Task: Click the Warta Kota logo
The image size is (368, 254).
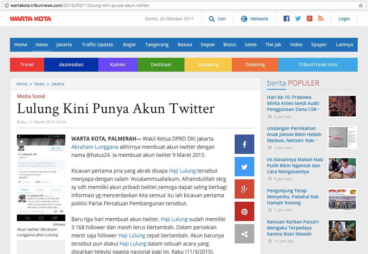Action: (31, 19)
